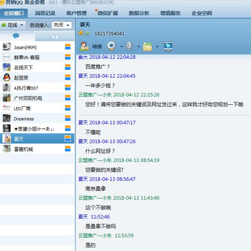The width and height of the screenshot is (251, 251).
Task: Click the send file folder icon
Action: [148, 46]
